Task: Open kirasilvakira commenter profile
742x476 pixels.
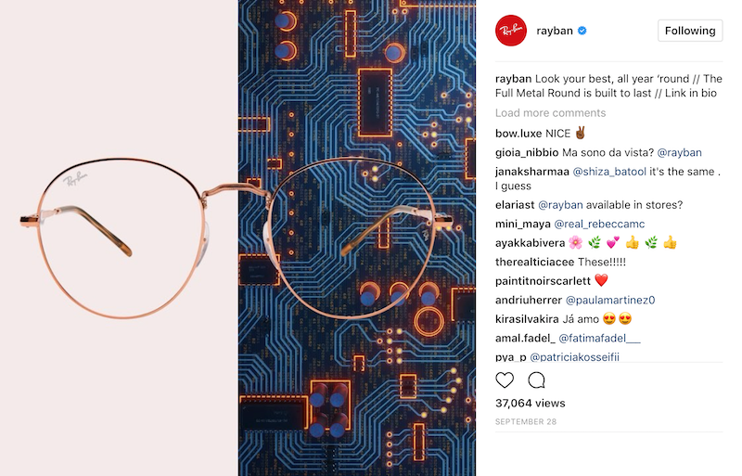Action: tap(527, 319)
